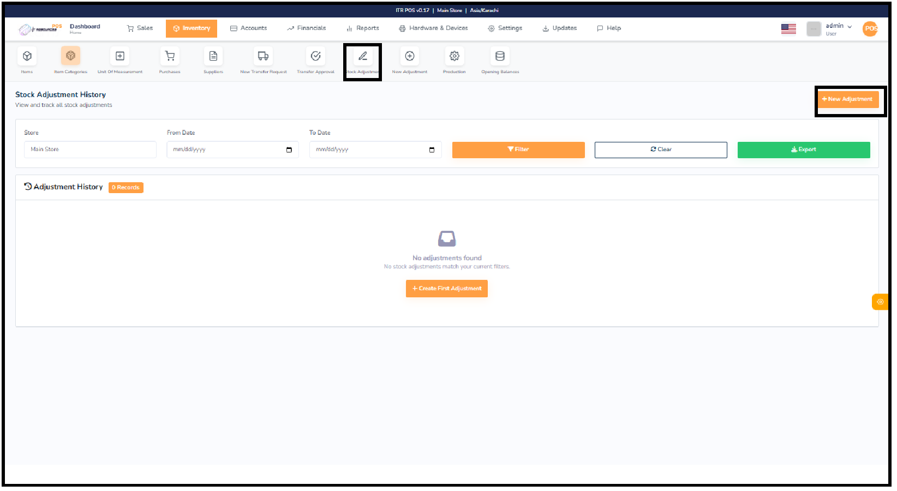Open the From Date picker

(x=232, y=149)
